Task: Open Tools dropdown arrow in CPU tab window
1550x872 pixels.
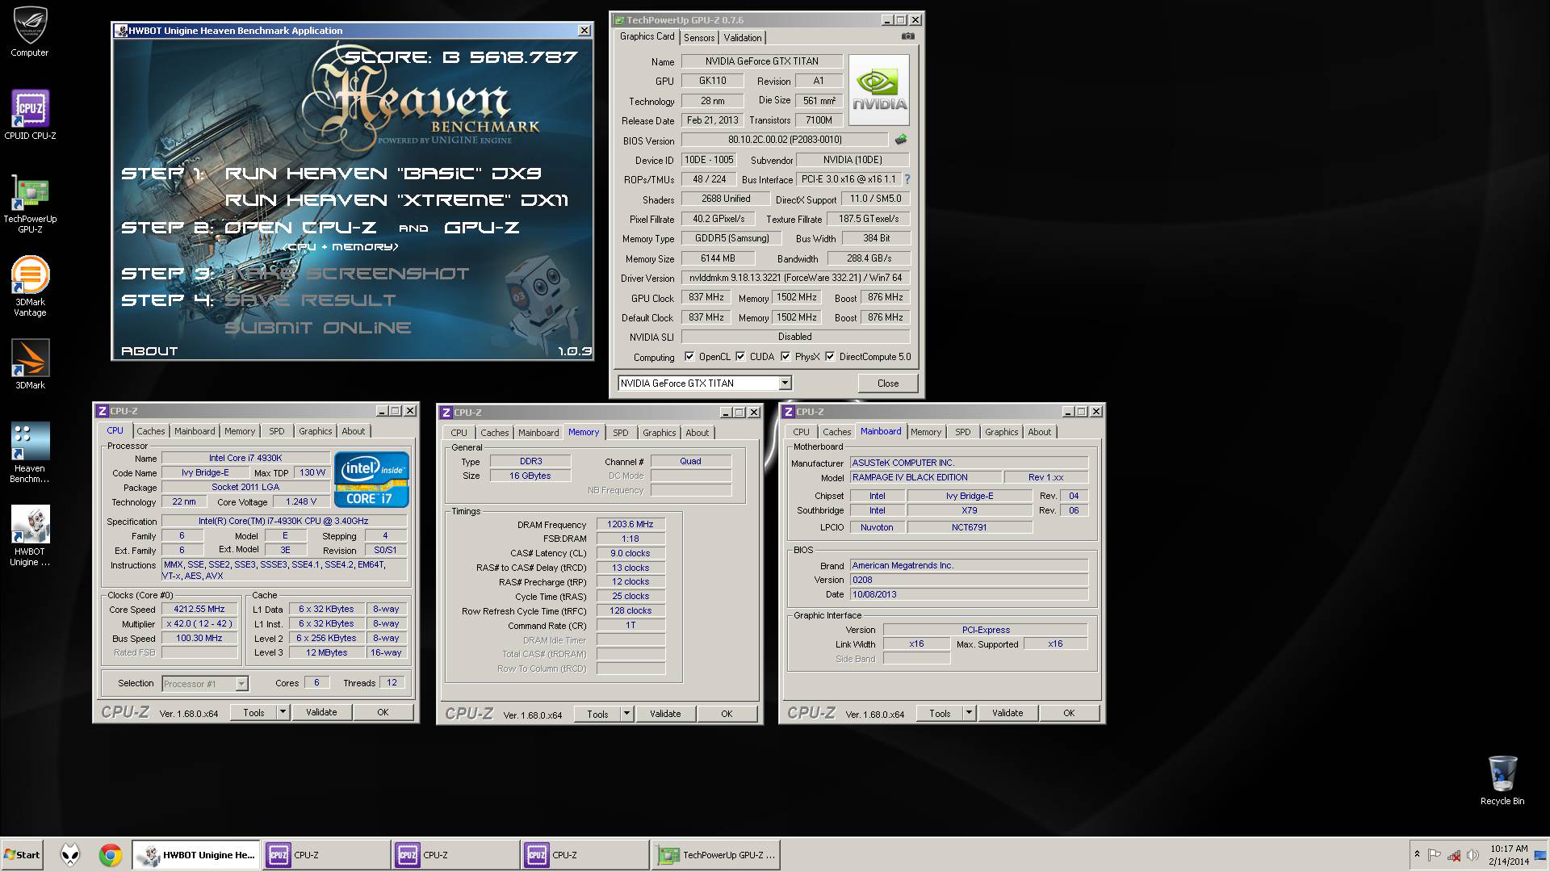Action: click(x=283, y=712)
